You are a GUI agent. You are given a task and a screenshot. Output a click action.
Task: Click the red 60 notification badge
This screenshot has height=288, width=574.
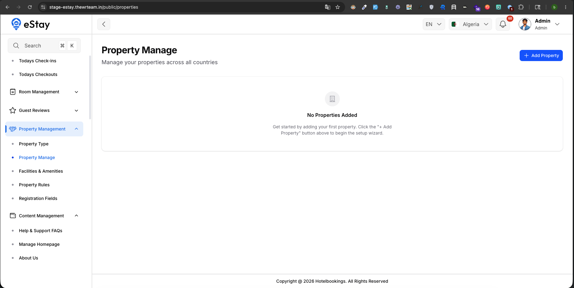510,19
